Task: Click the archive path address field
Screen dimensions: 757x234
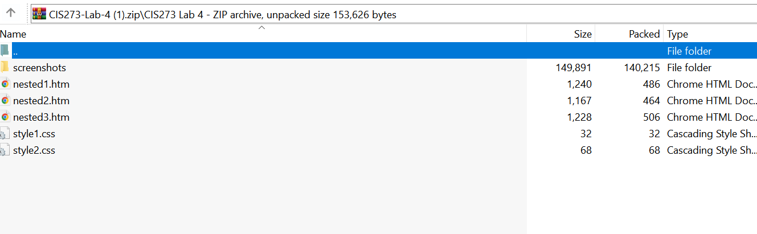Action: pyautogui.click(x=399, y=14)
